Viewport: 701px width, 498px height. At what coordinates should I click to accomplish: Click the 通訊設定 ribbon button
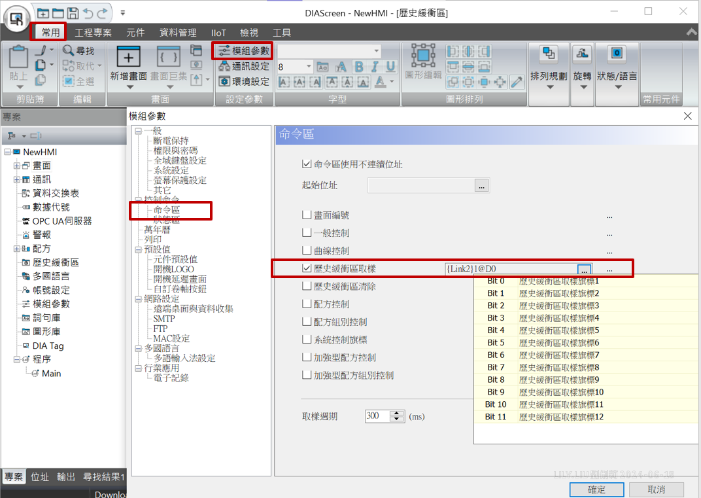(243, 66)
